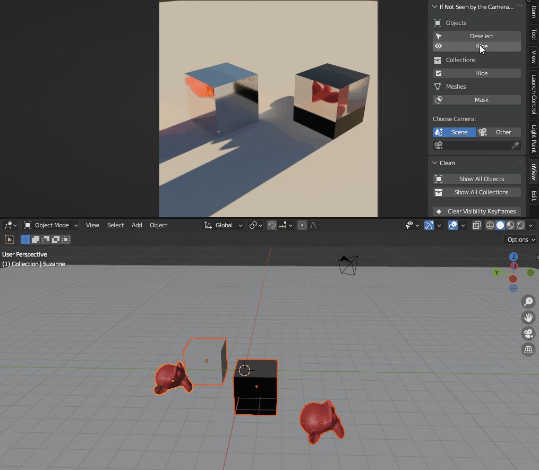Open the Add menu
The image size is (539, 470).
136,225
